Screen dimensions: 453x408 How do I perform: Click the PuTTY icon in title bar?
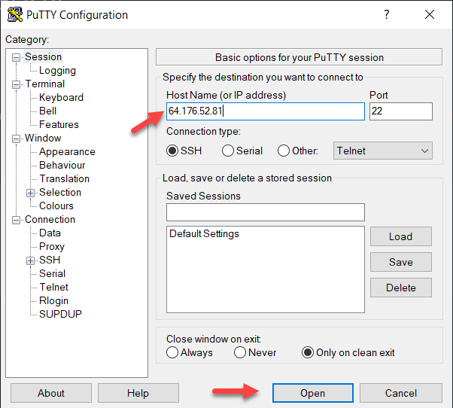point(14,14)
